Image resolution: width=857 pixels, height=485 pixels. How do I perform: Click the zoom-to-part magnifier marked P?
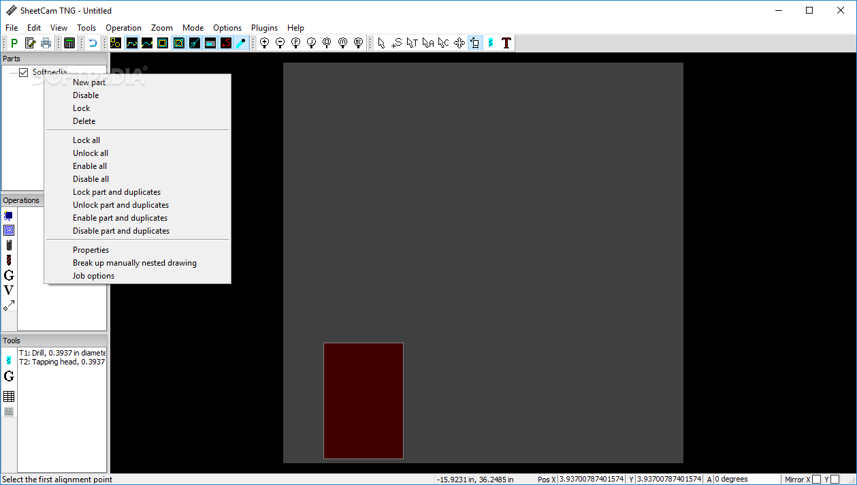tap(295, 43)
